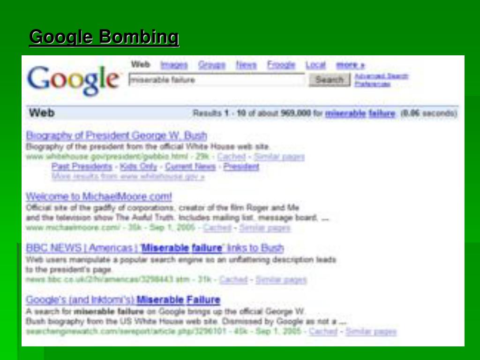Open 'Biography of President George W. Bush' result

116,135
